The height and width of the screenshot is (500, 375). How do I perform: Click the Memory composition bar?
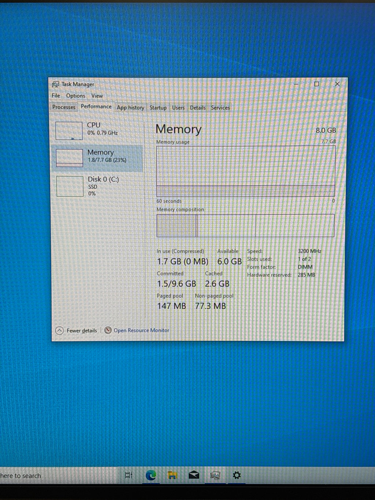(x=245, y=225)
